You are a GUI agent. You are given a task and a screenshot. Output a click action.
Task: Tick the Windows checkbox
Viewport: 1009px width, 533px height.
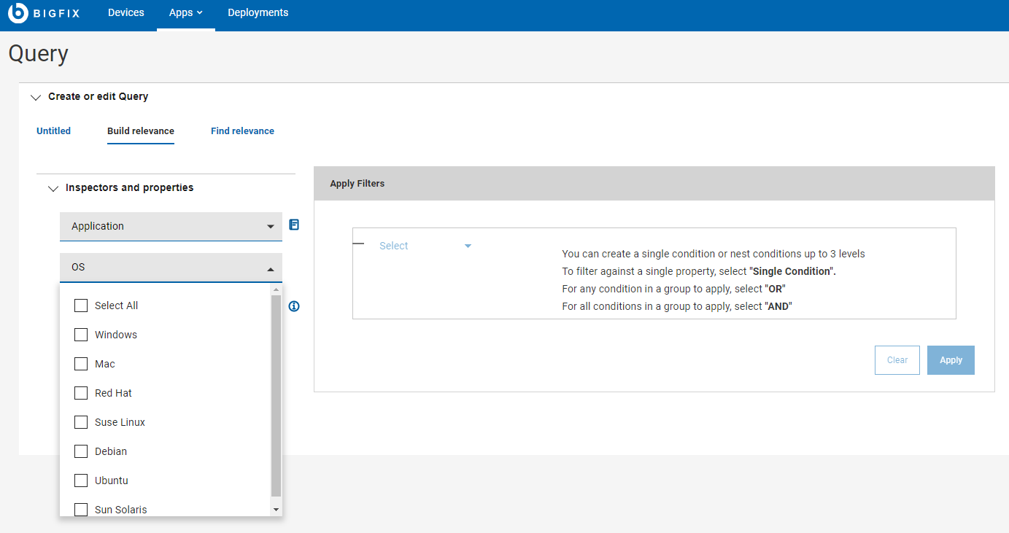(81, 335)
